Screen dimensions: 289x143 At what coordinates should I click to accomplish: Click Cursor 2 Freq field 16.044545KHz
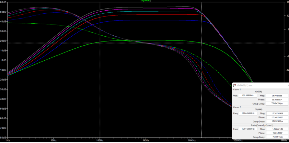click(x=248, y=113)
